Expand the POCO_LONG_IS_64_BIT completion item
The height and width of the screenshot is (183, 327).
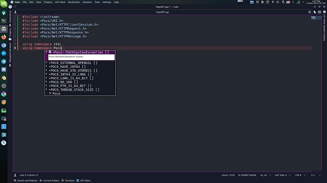(x=46, y=78)
